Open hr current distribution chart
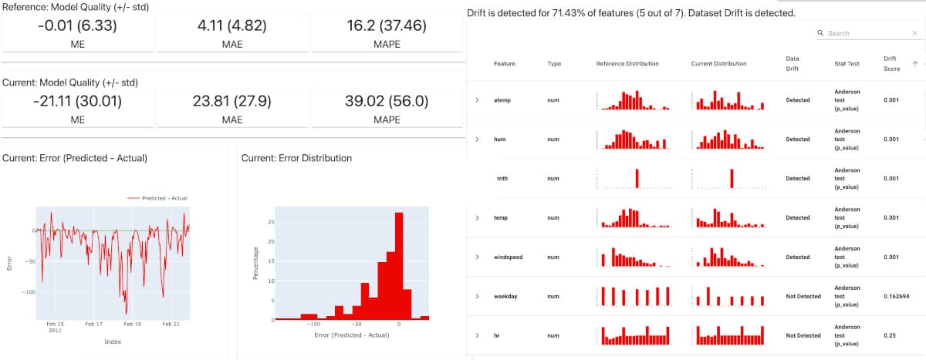926x360 pixels. [729, 335]
